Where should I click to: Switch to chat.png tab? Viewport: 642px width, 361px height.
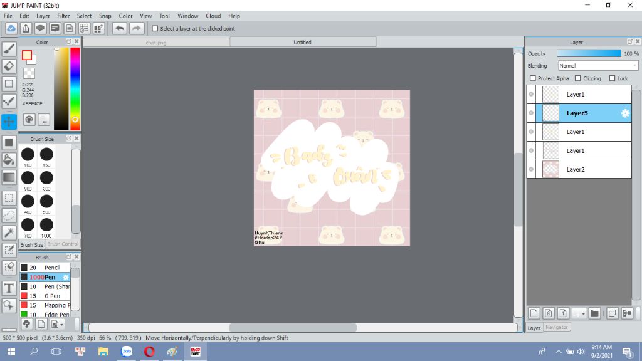[x=156, y=42]
